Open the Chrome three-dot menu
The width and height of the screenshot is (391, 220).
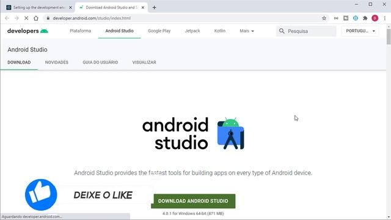coord(385,18)
